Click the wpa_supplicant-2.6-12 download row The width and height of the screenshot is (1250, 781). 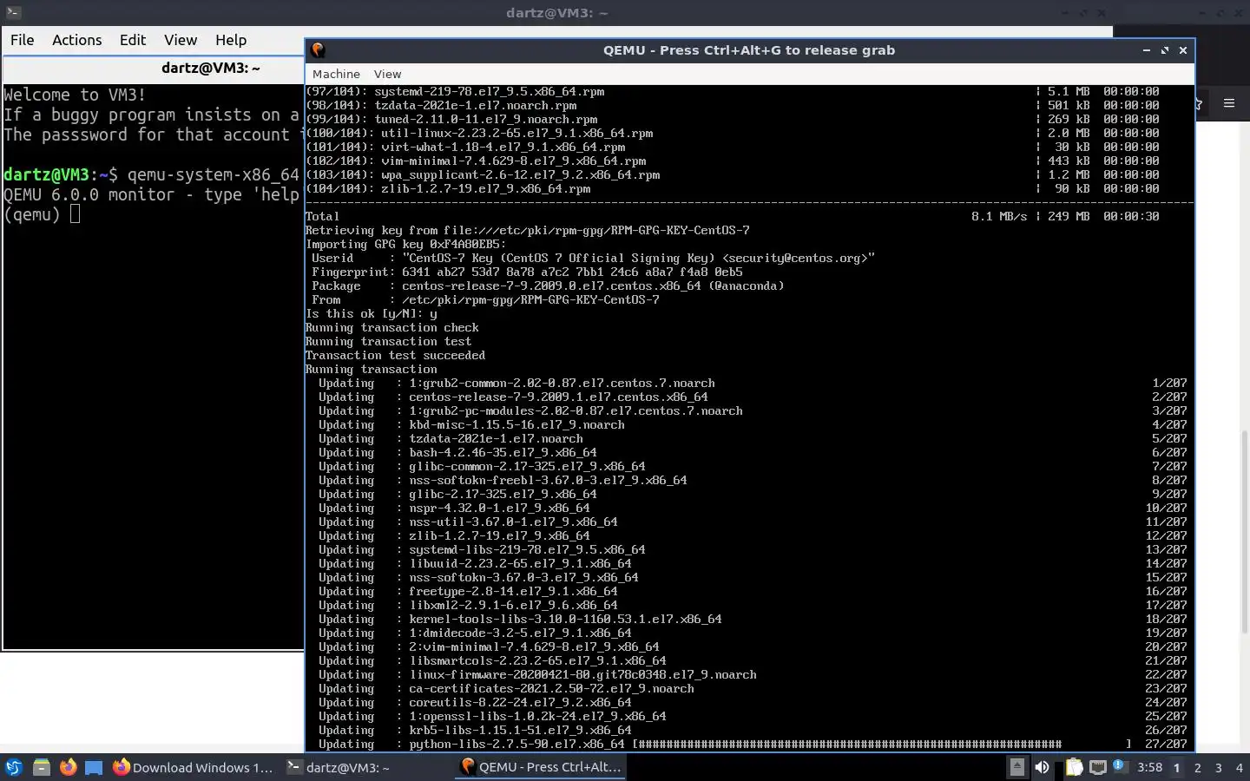[732, 174]
